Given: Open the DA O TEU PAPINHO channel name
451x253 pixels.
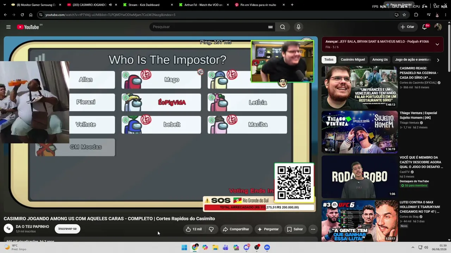Looking at the screenshot, I should pyautogui.click(x=32, y=227).
